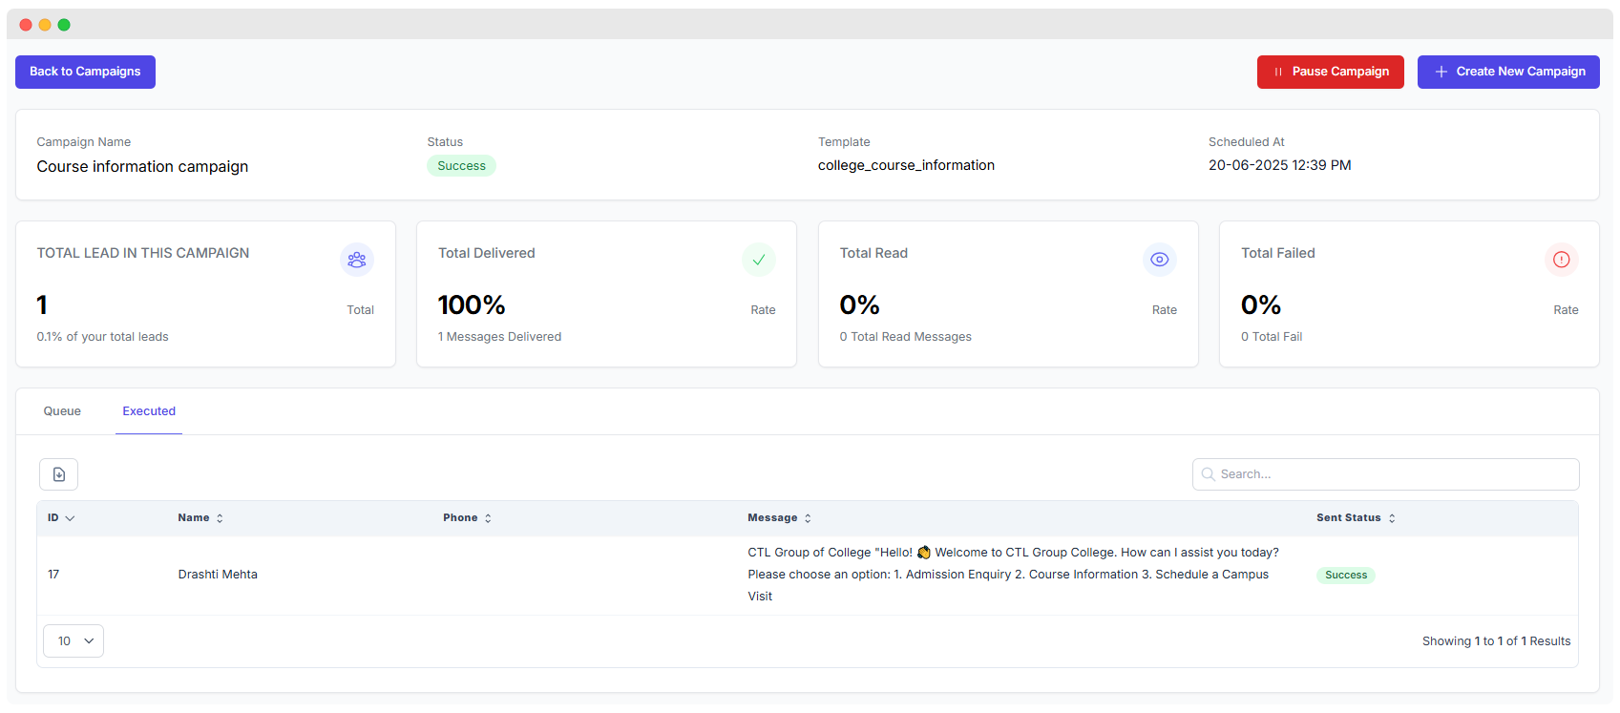Image resolution: width=1620 pixels, height=713 pixels.
Task: Focus the Search input field
Action: click(x=1394, y=474)
